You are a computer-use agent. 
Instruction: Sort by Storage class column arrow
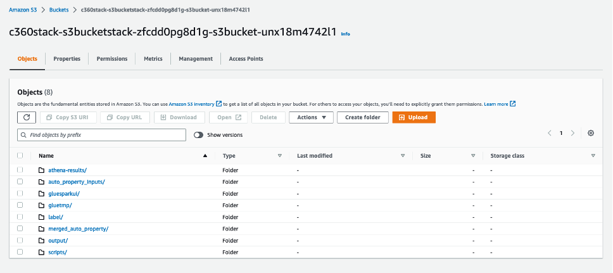tap(593, 156)
